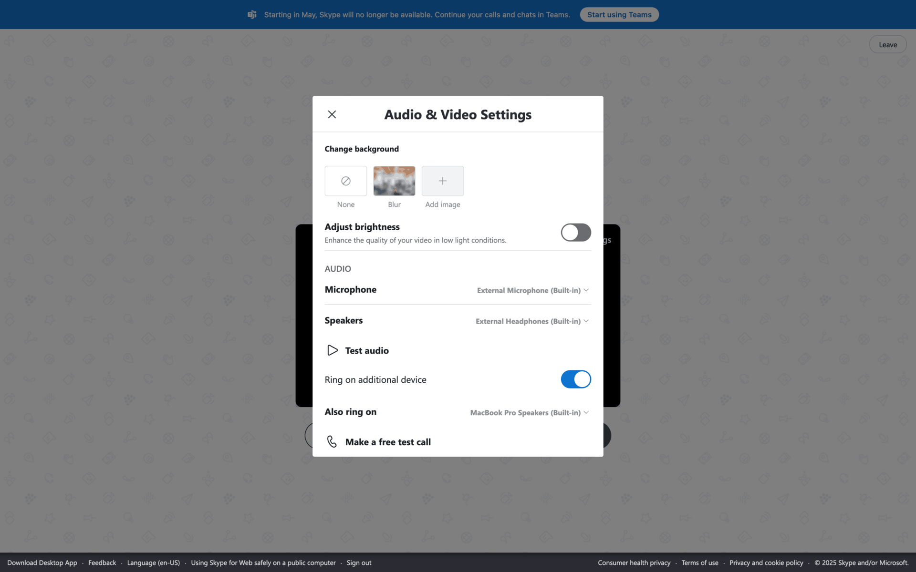Click the Start using Teams button
The image size is (916, 572).
pyautogui.click(x=619, y=14)
